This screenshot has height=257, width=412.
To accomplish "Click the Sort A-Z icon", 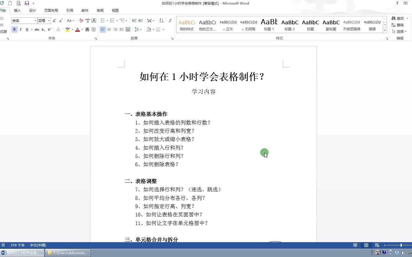I will pyautogui.click(x=161, y=21).
